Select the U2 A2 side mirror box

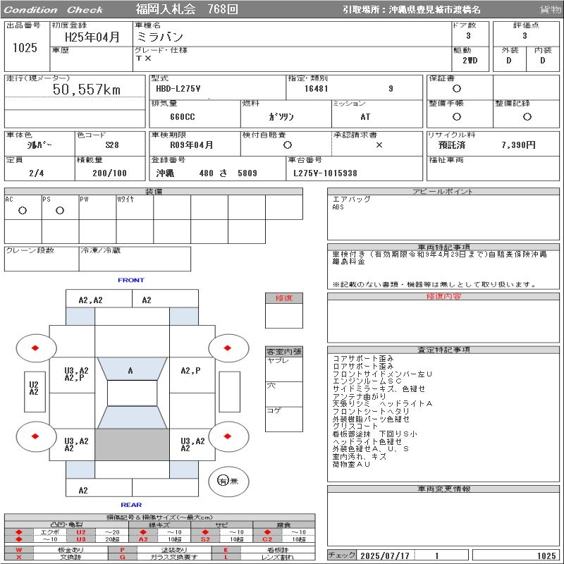(33, 388)
